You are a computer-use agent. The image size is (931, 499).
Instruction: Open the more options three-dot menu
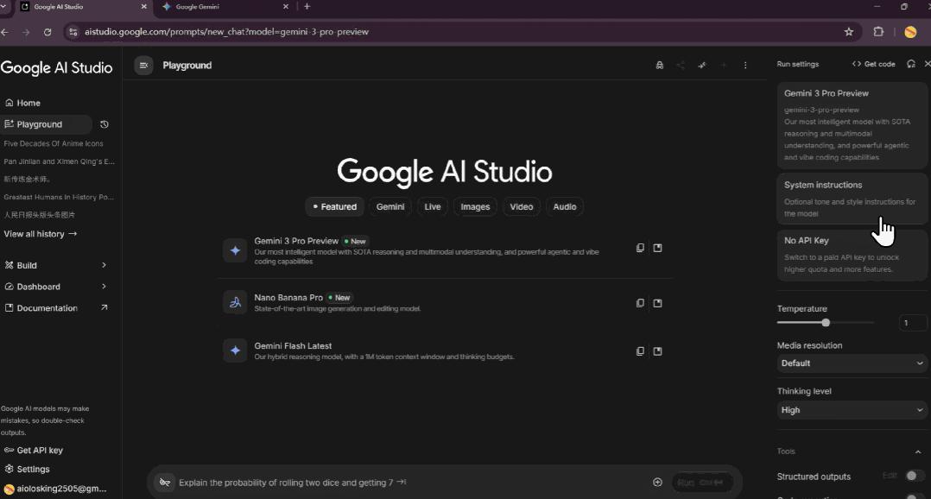click(x=745, y=66)
